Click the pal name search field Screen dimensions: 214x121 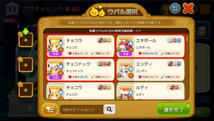pos(82,110)
